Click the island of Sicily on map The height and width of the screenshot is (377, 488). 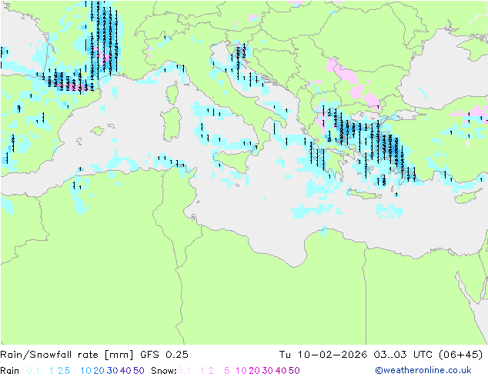pyautogui.click(x=232, y=161)
